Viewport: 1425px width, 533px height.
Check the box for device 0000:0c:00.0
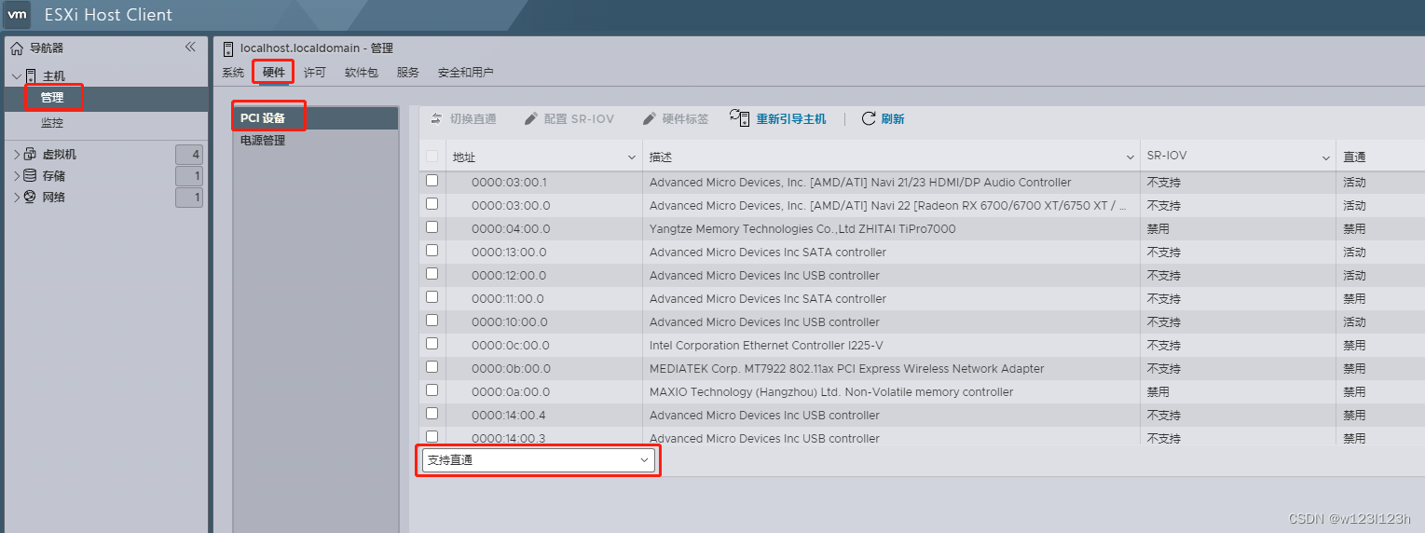coord(432,344)
